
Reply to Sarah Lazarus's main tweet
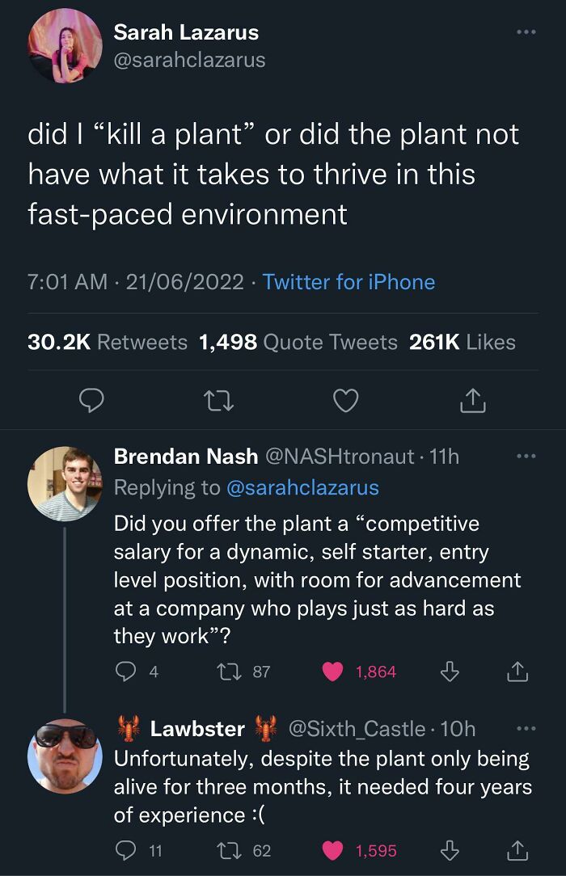pyautogui.click(x=93, y=400)
